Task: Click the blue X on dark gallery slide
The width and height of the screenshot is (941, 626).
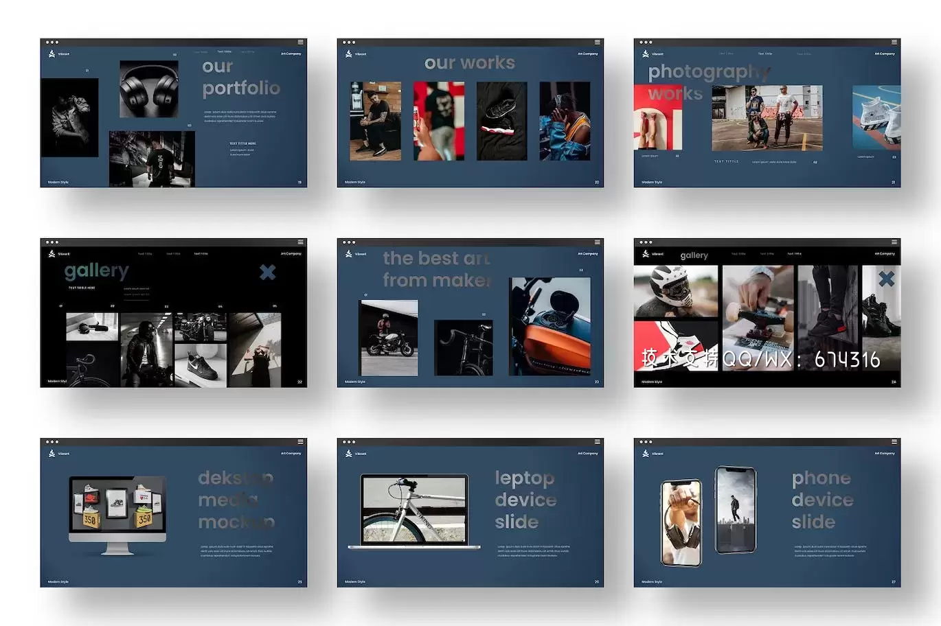Action: pyautogui.click(x=267, y=273)
